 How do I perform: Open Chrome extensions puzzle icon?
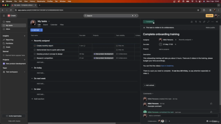pos(204,10)
